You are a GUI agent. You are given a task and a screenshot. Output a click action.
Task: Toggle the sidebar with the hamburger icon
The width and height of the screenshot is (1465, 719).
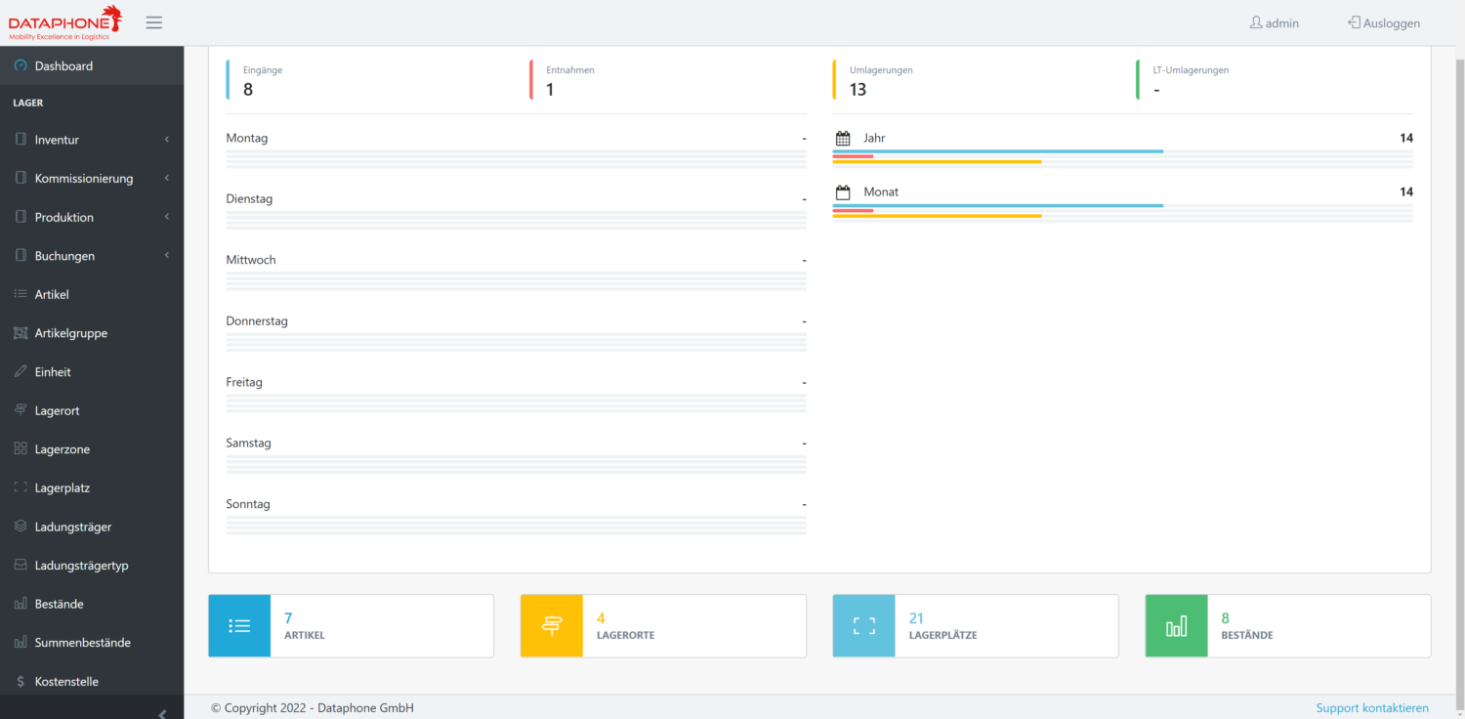tap(153, 21)
